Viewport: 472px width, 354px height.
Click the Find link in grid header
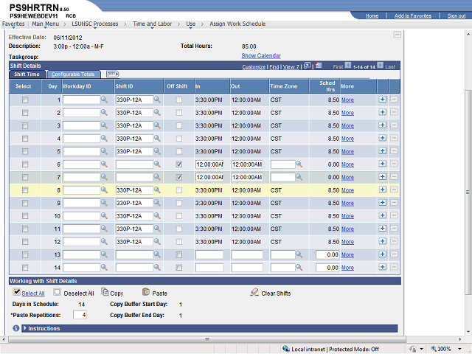click(274, 67)
